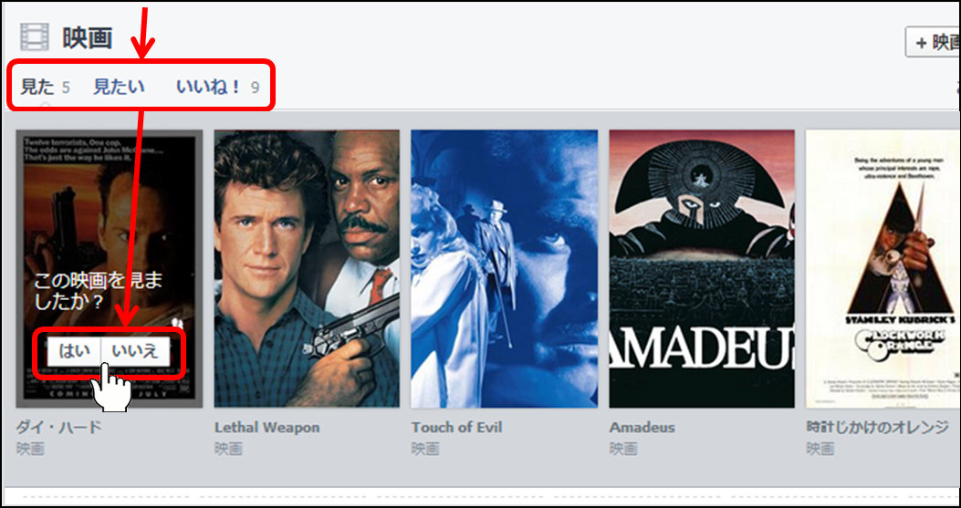
Task: Click the 映画 section heading
Action: [88, 37]
